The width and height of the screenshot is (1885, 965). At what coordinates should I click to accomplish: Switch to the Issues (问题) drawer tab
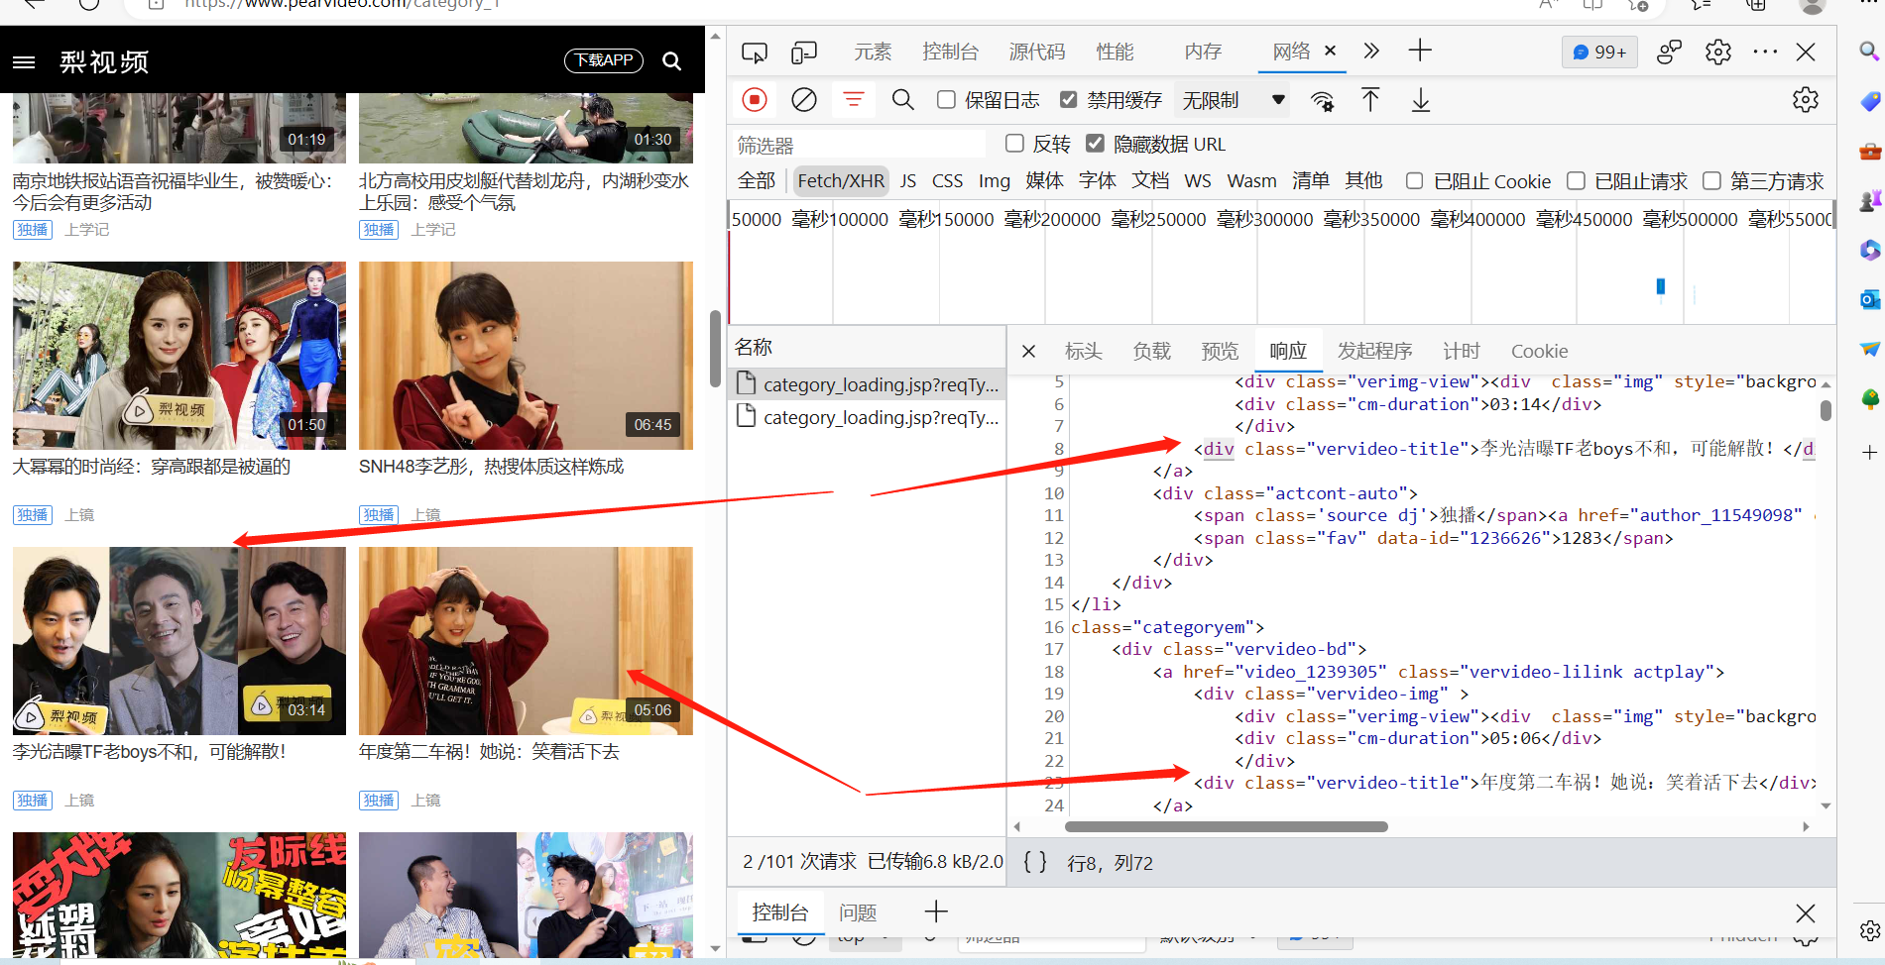coord(858,912)
